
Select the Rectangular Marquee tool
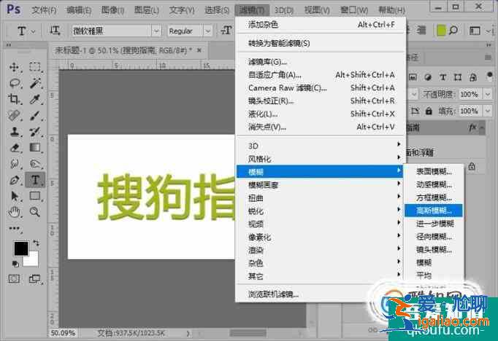click(x=35, y=67)
